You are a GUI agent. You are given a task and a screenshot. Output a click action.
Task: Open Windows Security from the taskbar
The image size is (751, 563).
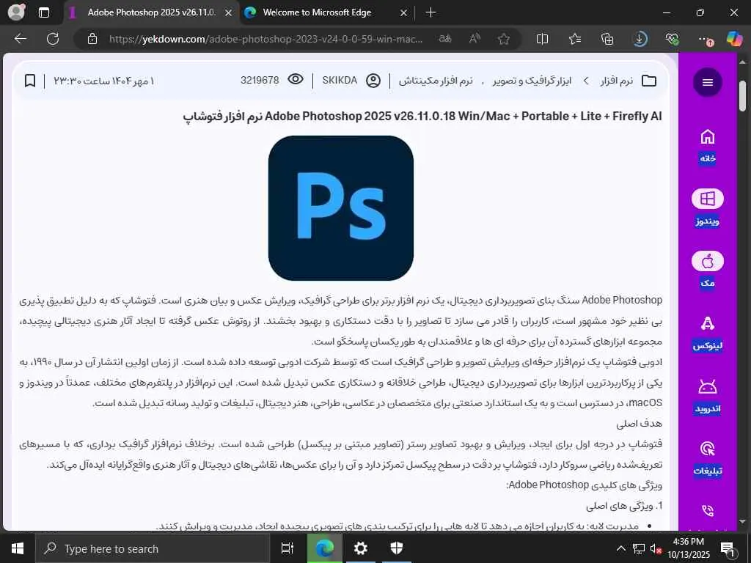tap(397, 548)
